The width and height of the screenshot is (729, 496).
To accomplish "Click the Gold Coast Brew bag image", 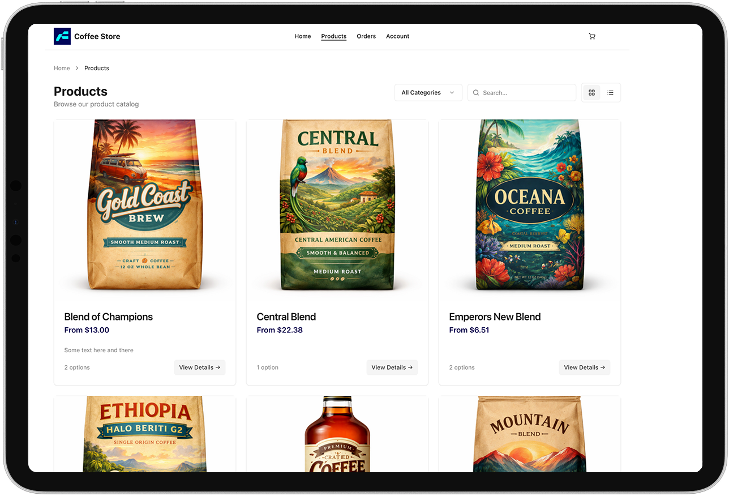I will [x=145, y=205].
